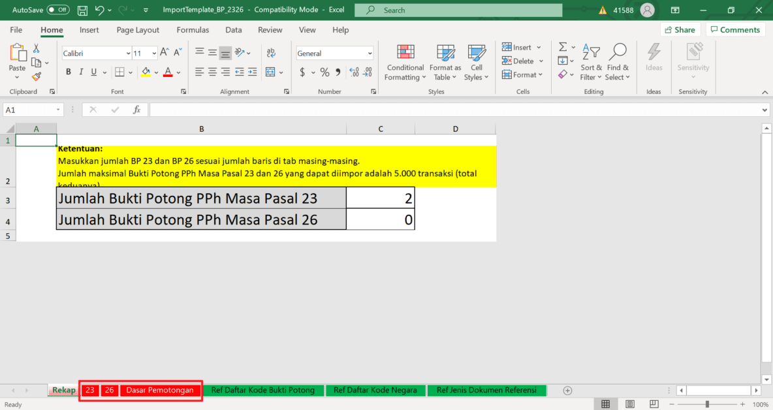The image size is (773, 410).
Task: Click the Format as Table icon
Action: [445, 62]
